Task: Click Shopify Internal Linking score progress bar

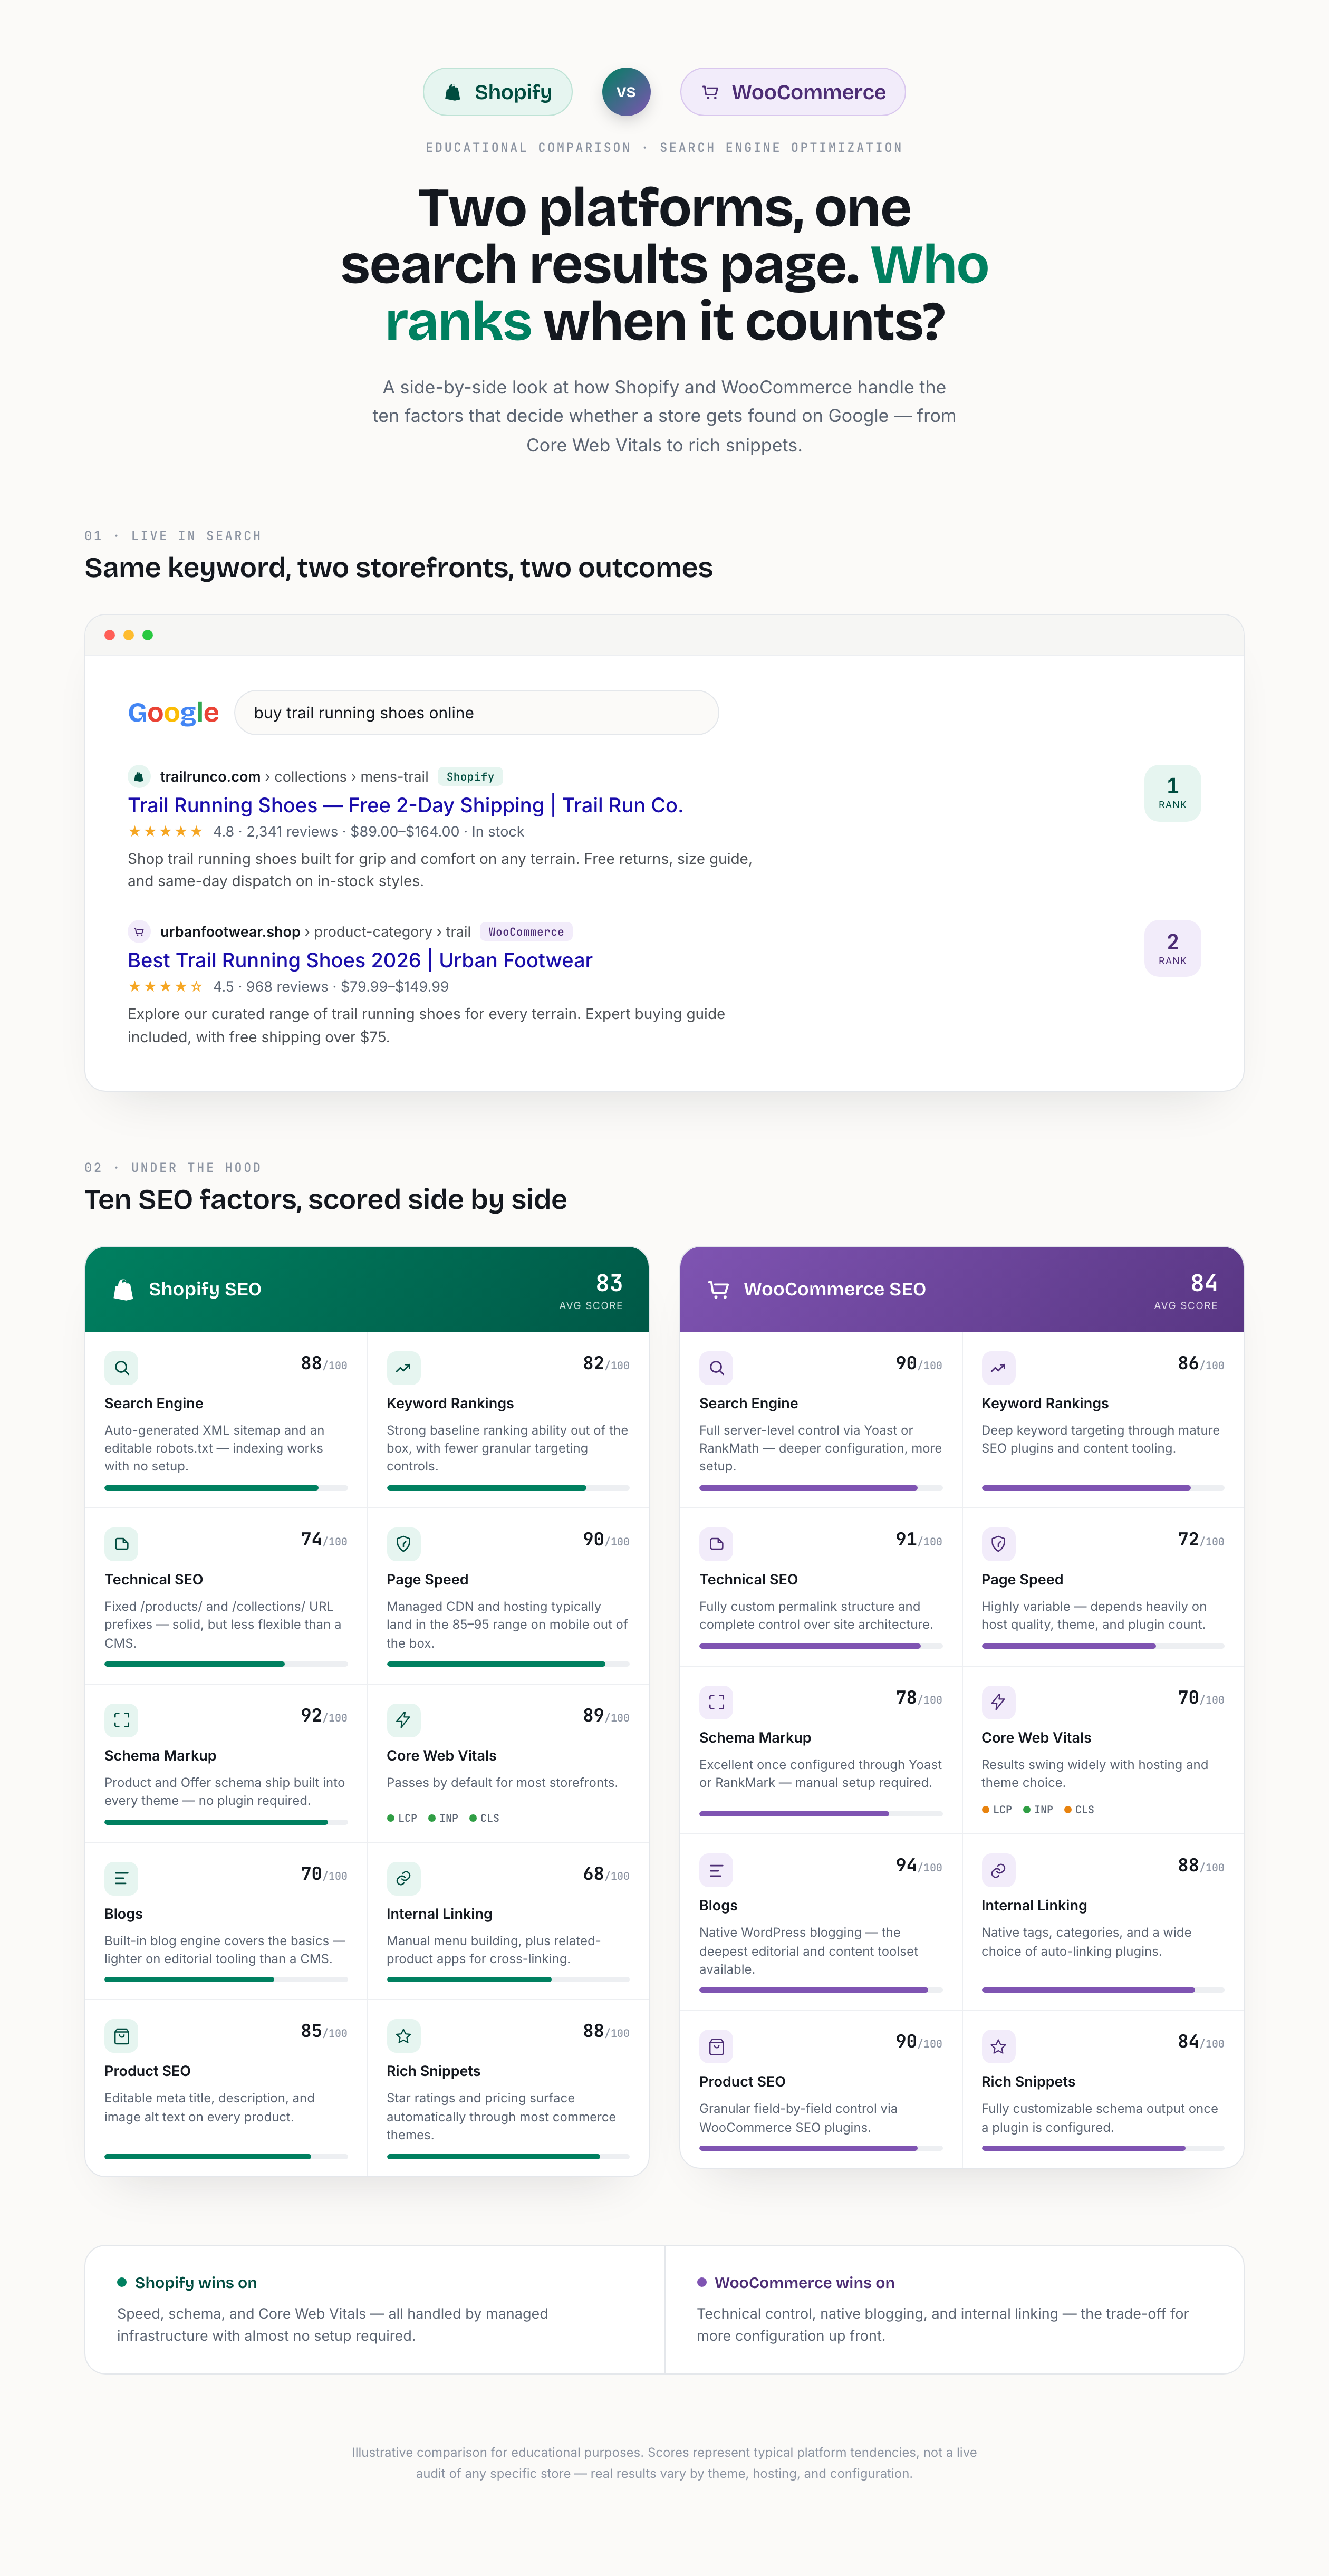Action: (x=508, y=1979)
